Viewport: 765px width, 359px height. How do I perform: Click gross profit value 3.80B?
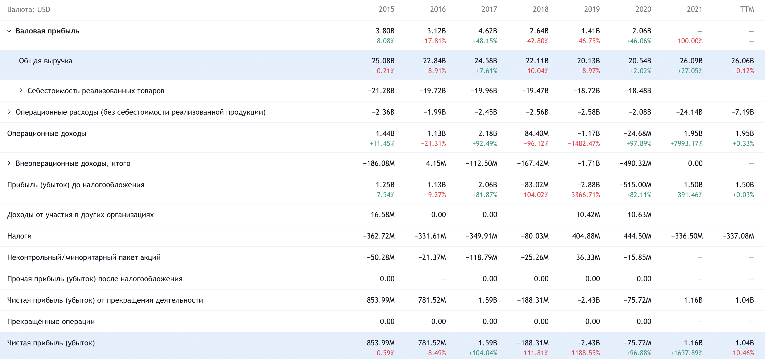coord(385,31)
